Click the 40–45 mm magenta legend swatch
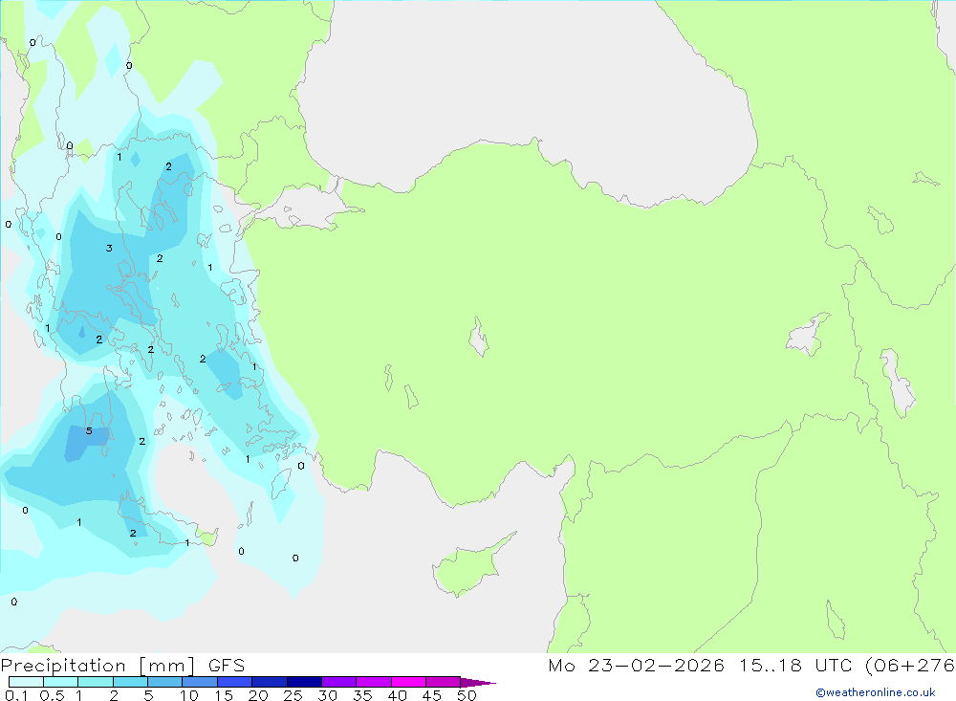Viewport: 956px width, 701px height. 408,682
